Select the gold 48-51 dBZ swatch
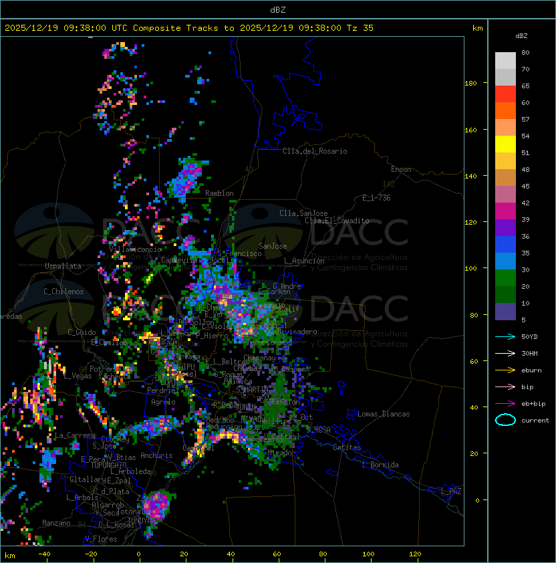Viewport: 556px width, 563px height. (505, 161)
